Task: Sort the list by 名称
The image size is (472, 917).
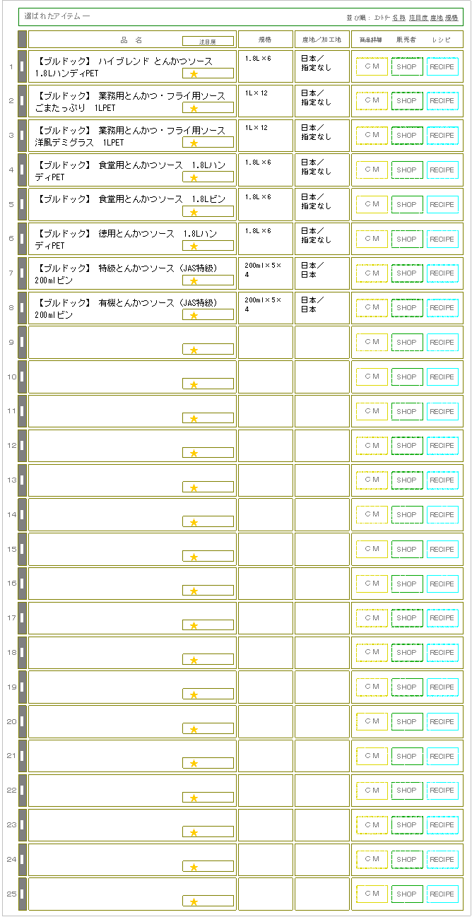Action: point(399,17)
